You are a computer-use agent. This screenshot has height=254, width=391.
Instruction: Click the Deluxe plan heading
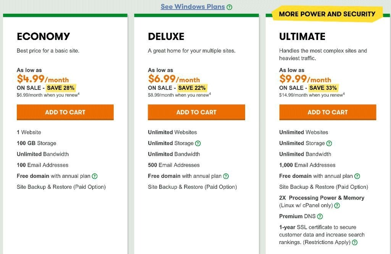coord(166,37)
